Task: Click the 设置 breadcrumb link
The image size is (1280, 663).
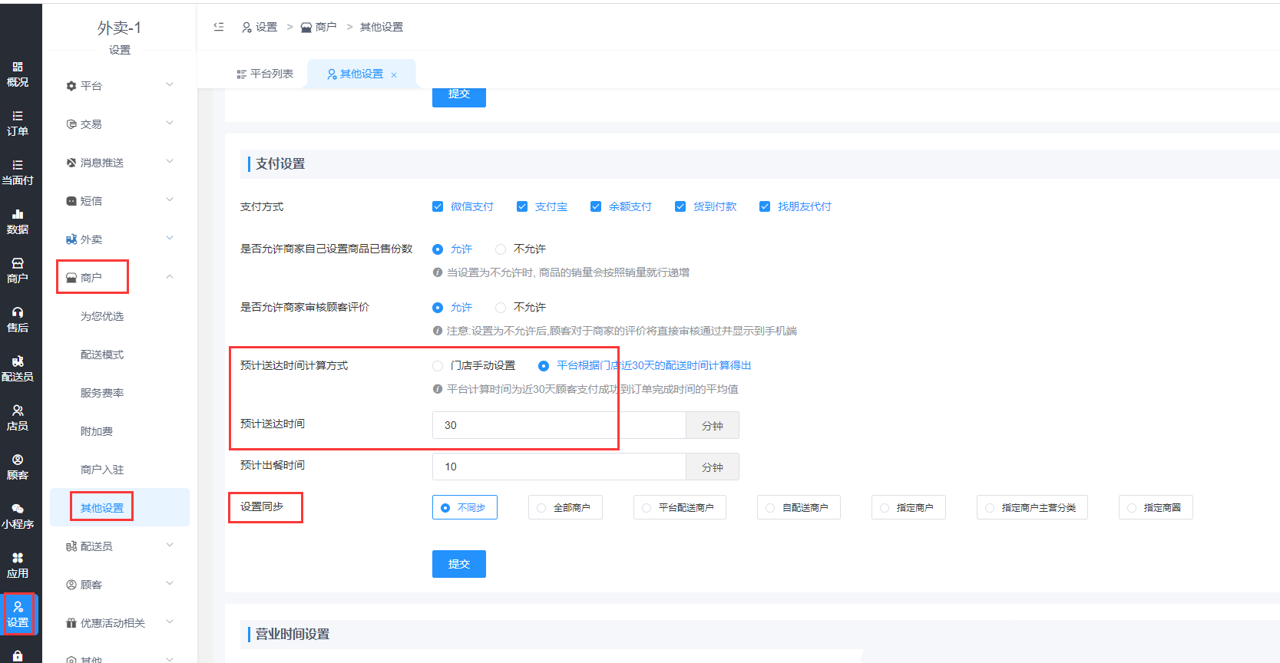Action: coord(260,27)
